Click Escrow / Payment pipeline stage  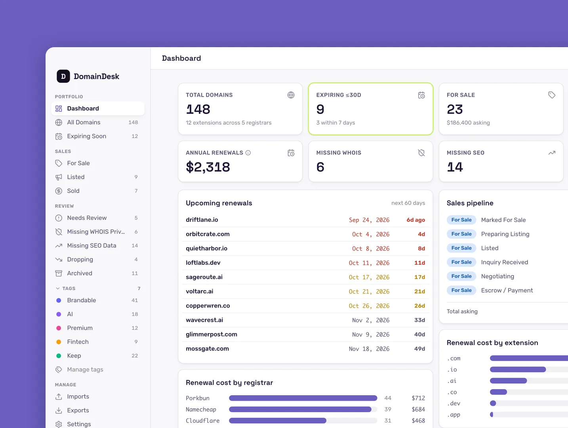[x=507, y=290]
